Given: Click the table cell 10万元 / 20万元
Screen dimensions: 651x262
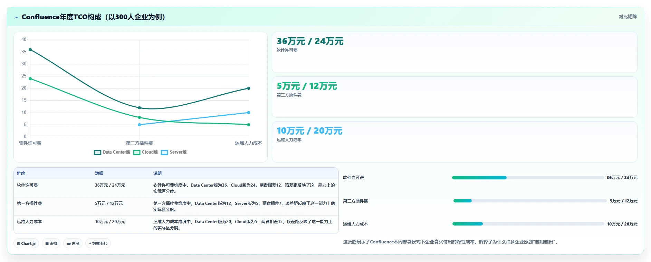Looking at the screenshot, I should tap(110, 222).
